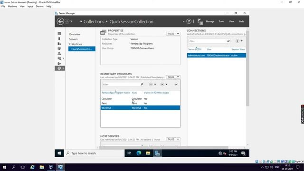304x171 pixels.
Task: Open the guest notification center icon
Action: coord(243,153)
